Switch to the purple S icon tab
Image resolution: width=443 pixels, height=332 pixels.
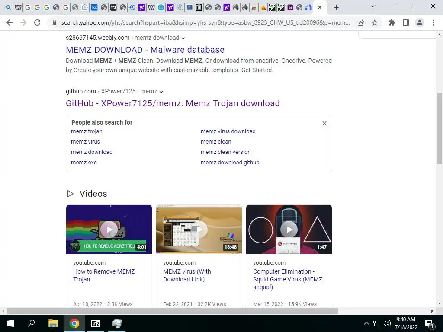[290, 8]
